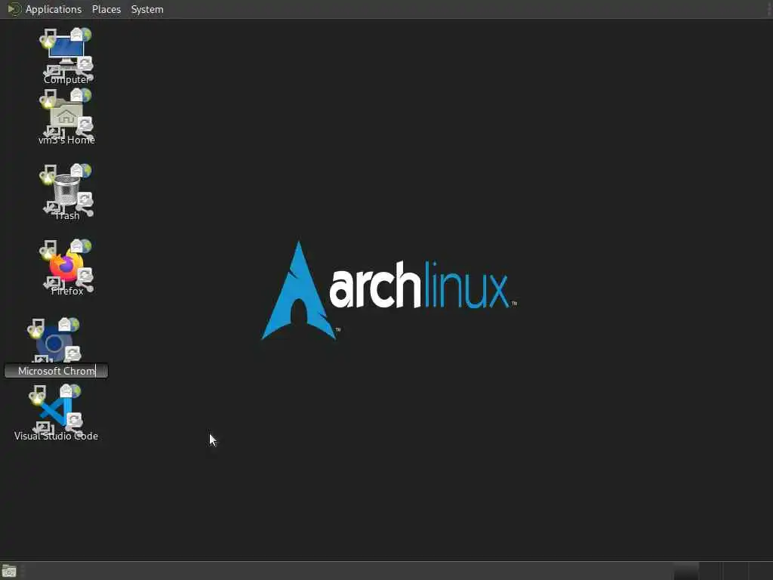
Task: Click the MATE logo icon in top panel
Action: (14, 9)
